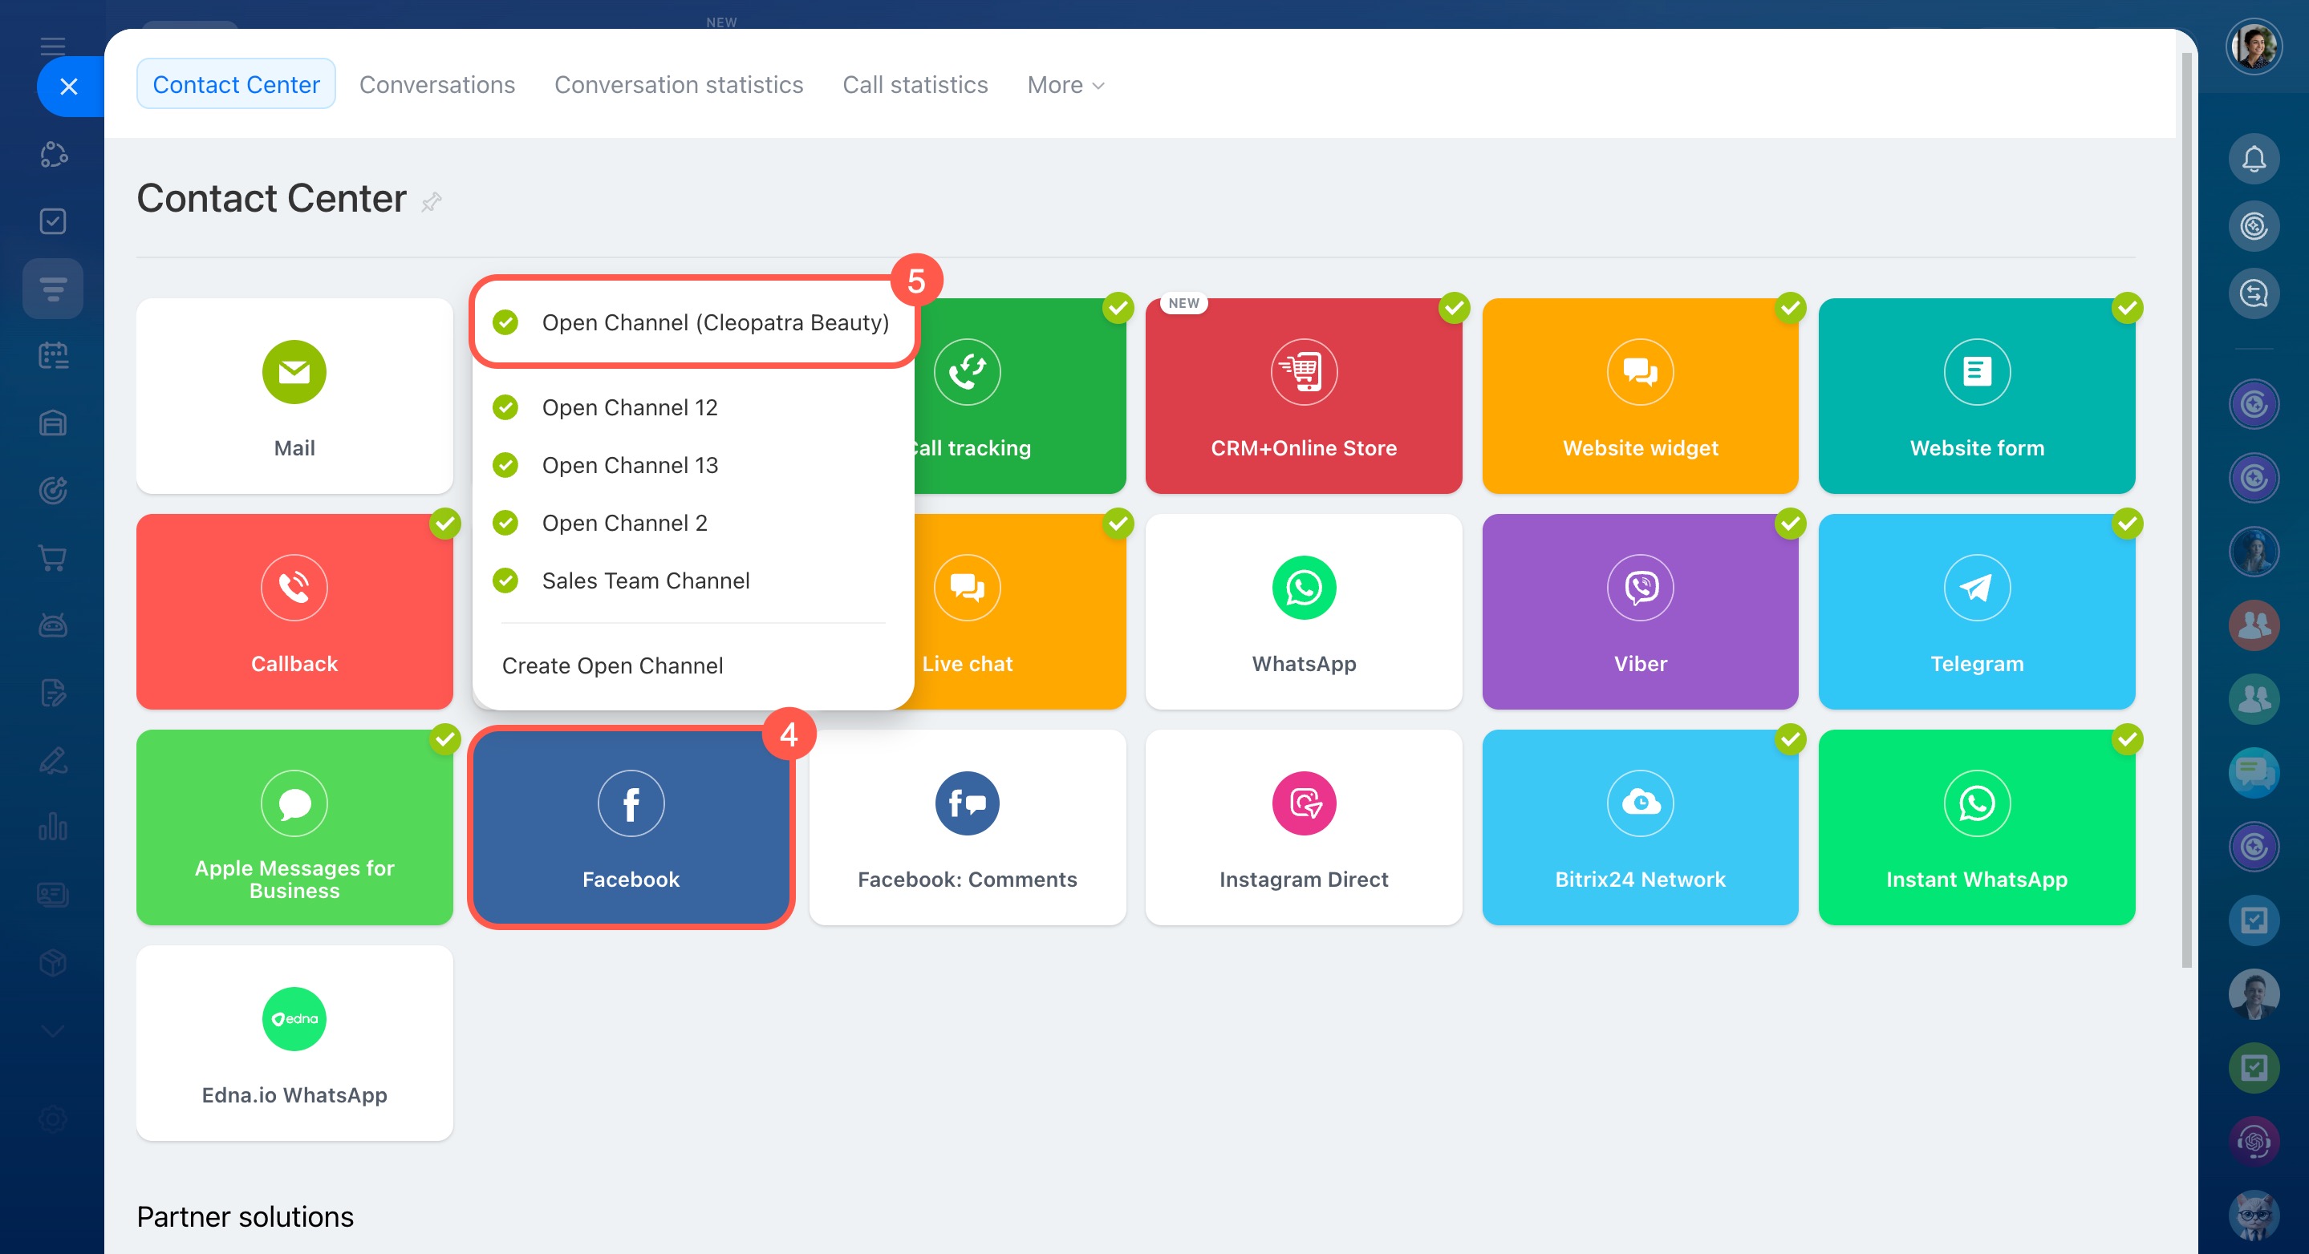Screen dimensions: 2309x1254
Task: Select Open Channel 12 entry
Action: 629,407
